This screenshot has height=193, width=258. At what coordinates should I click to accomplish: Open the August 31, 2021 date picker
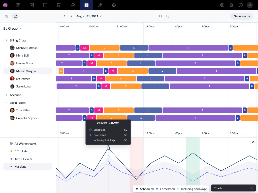[89, 16]
